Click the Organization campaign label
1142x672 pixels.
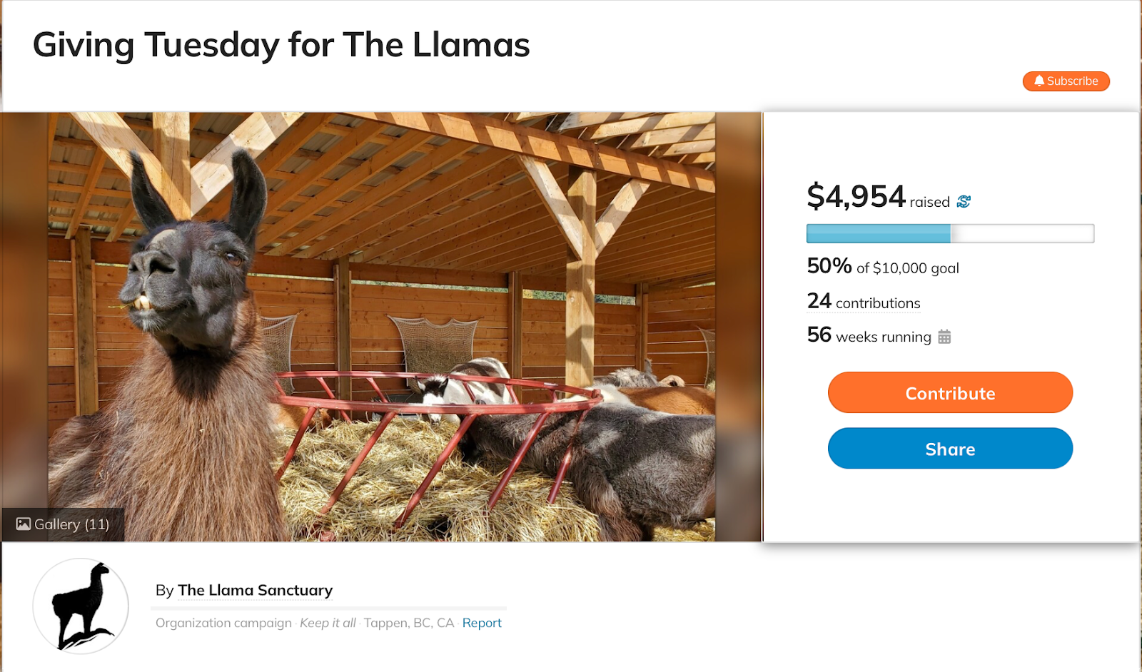coord(223,623)
